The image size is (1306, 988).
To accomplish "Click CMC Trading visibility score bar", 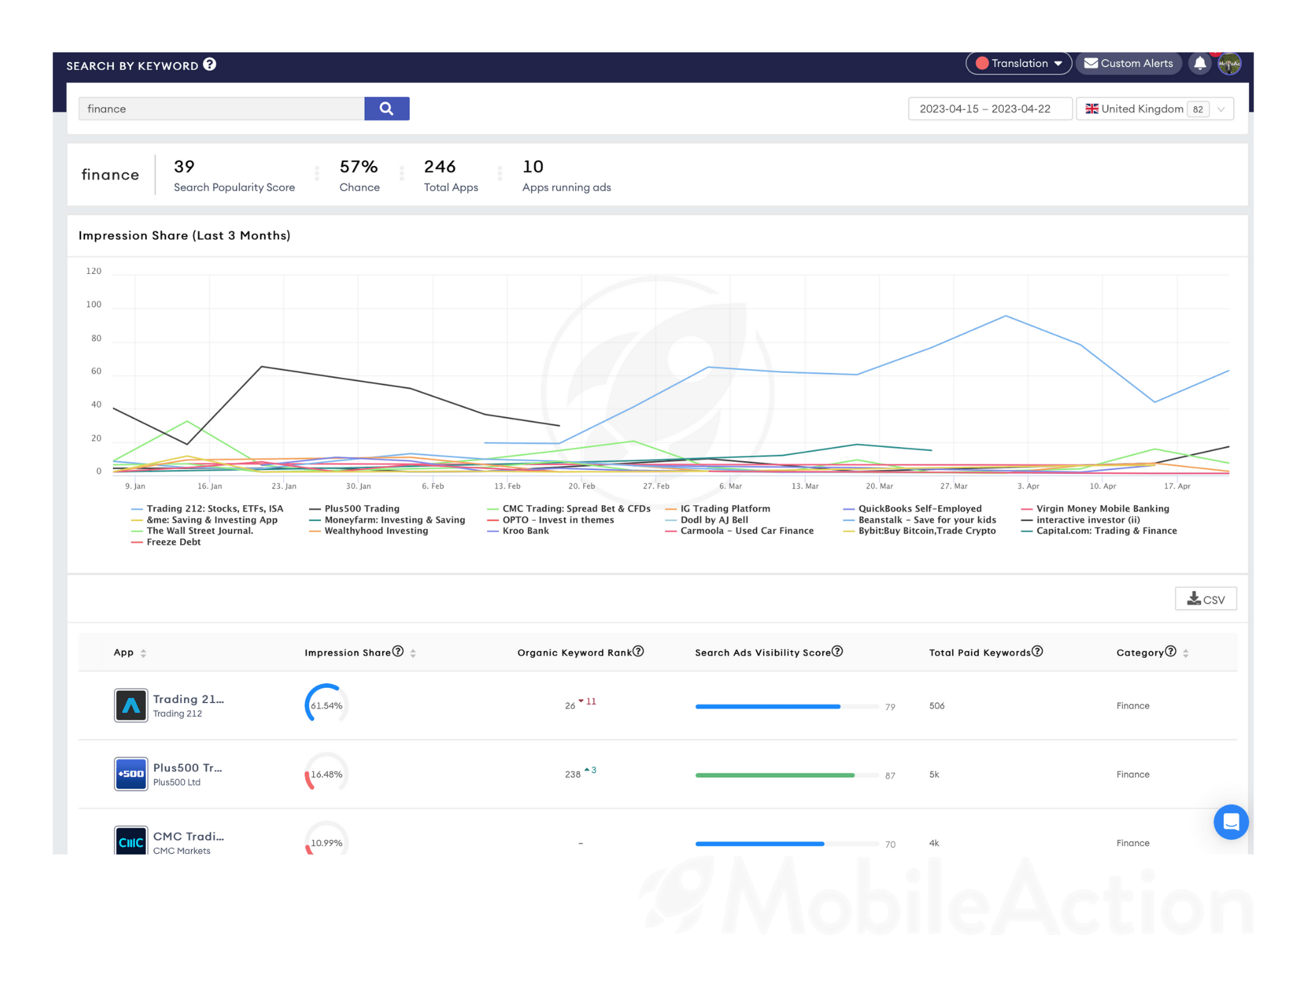I will (787, 844).
